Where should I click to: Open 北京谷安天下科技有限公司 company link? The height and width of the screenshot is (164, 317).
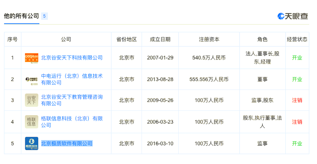click(x=72, y=58)
